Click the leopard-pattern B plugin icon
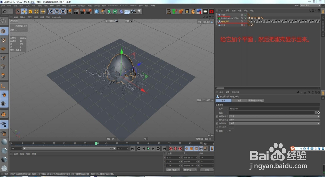 [x=169, y=12]
